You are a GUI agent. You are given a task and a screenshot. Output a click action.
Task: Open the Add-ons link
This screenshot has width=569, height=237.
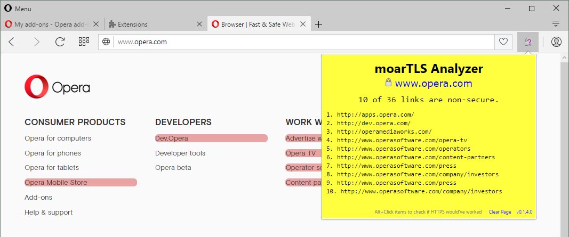[38, 198]
